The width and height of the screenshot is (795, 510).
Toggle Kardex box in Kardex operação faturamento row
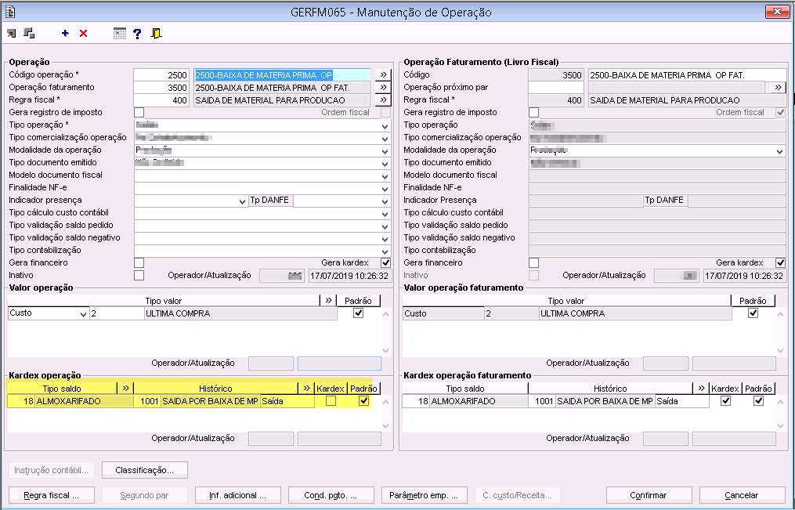[725, 401]
